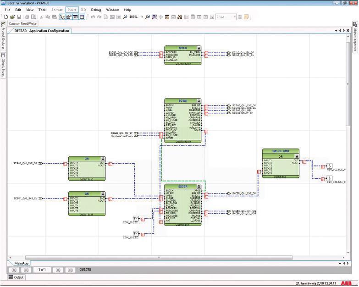Viewport: 359px width, 287px height.
Task: Open the Help menu
Action: click(127, 10)
